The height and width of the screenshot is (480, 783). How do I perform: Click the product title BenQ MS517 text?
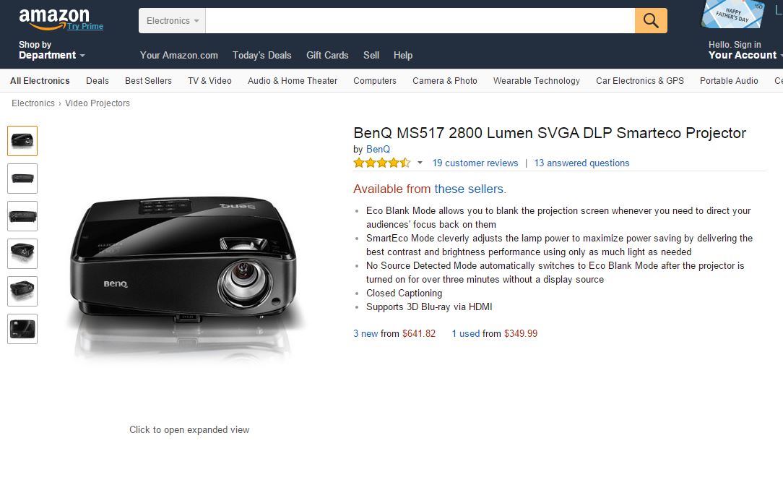coord(549,133)
